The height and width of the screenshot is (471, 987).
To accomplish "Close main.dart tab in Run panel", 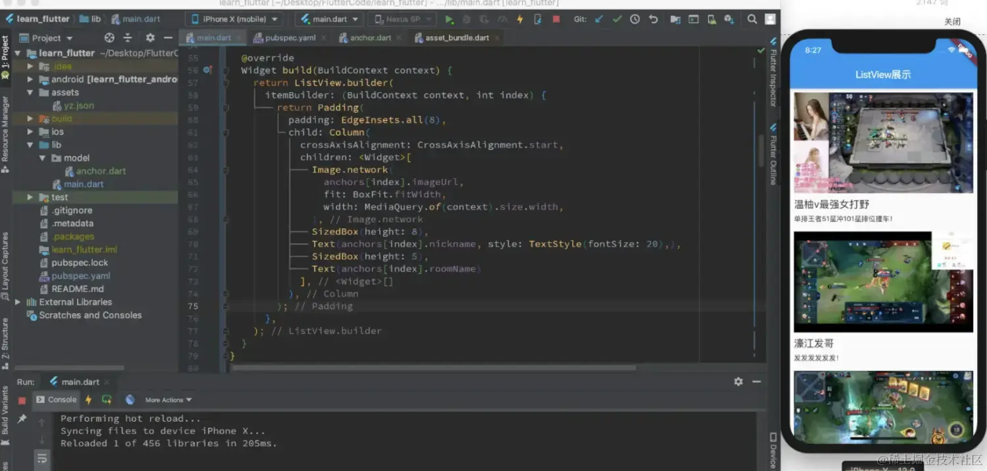I will tap(107, 382).
